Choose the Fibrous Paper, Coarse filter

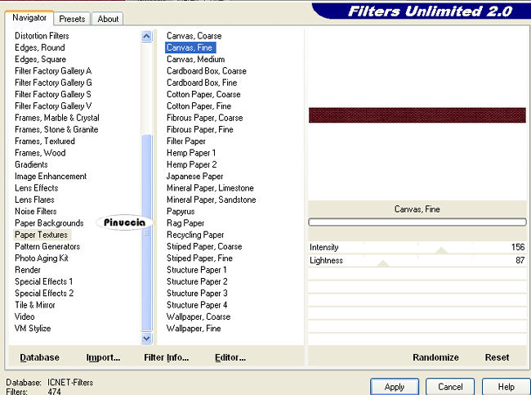pos(204,118)
